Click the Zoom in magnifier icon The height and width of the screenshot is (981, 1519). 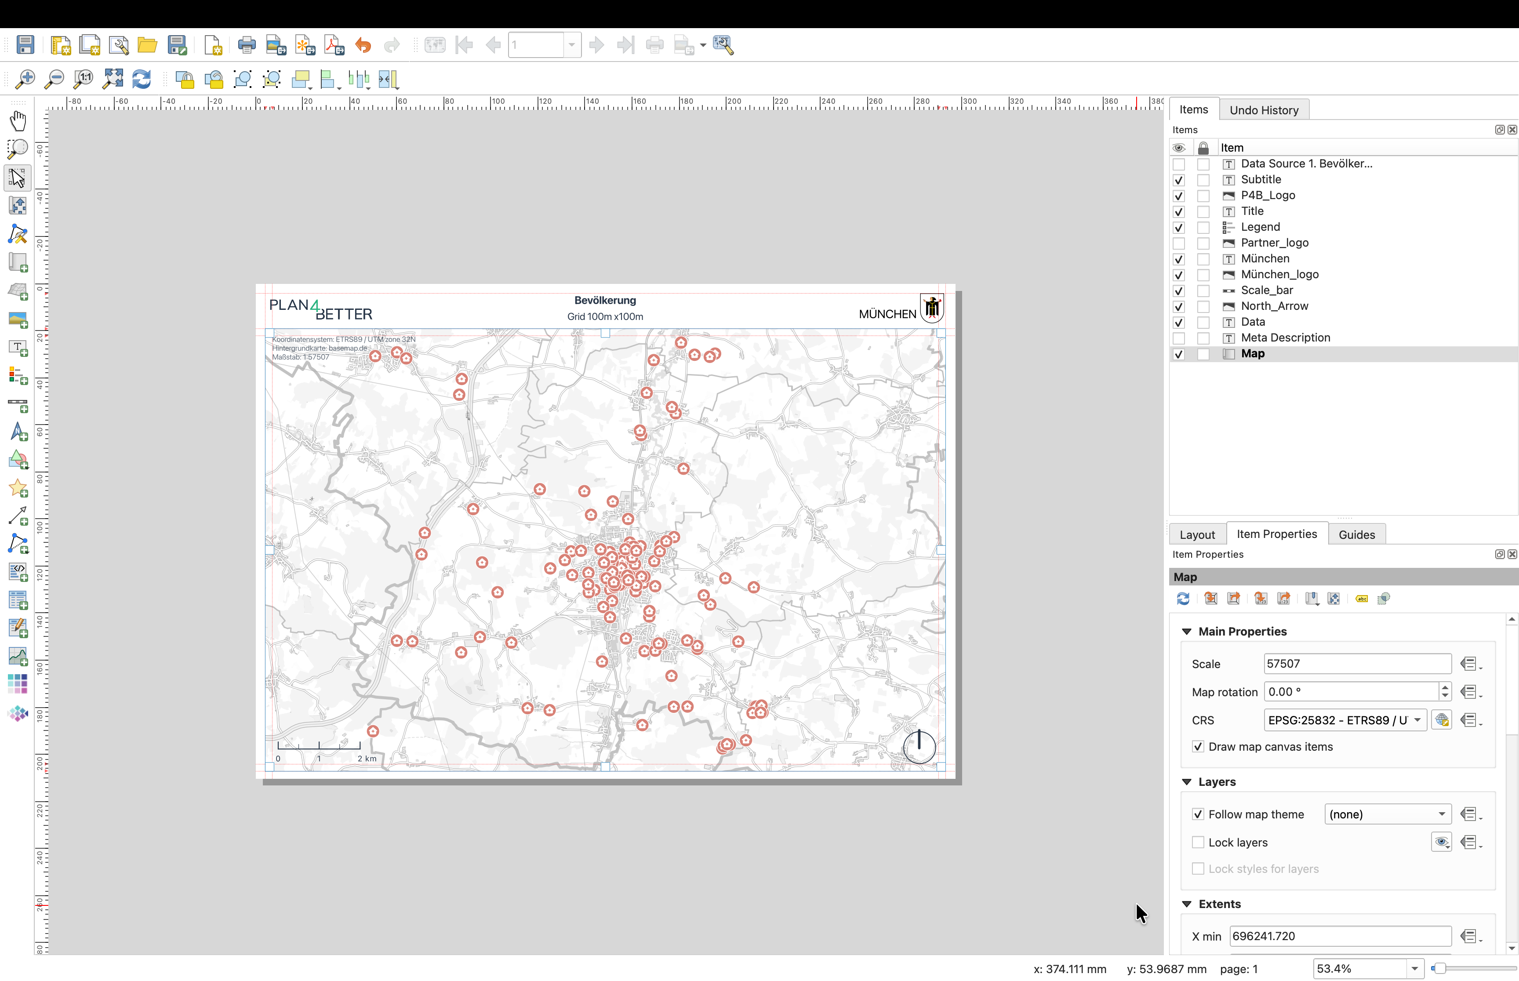click(25, 79)
